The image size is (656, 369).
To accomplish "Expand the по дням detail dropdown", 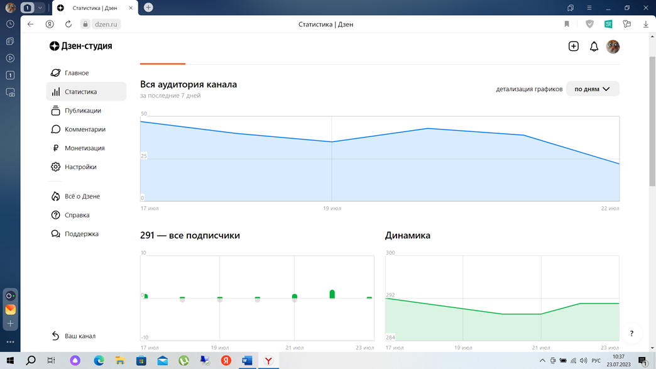I will pos(593,89).
